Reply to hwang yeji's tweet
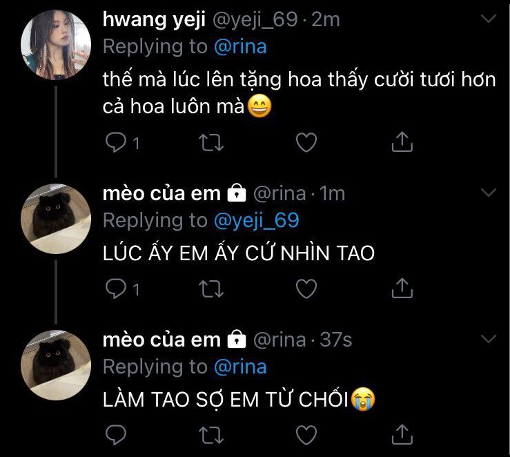 (116, 142)
